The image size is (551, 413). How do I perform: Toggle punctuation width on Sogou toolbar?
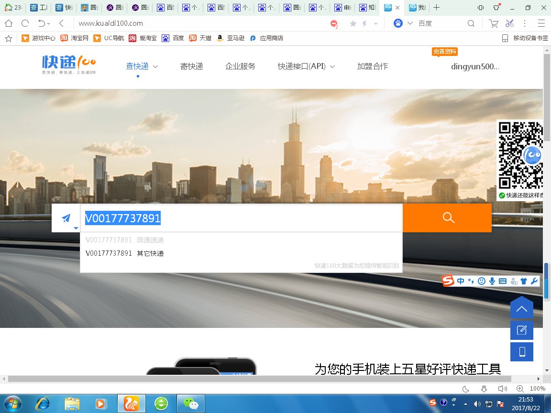click(471, 281)
